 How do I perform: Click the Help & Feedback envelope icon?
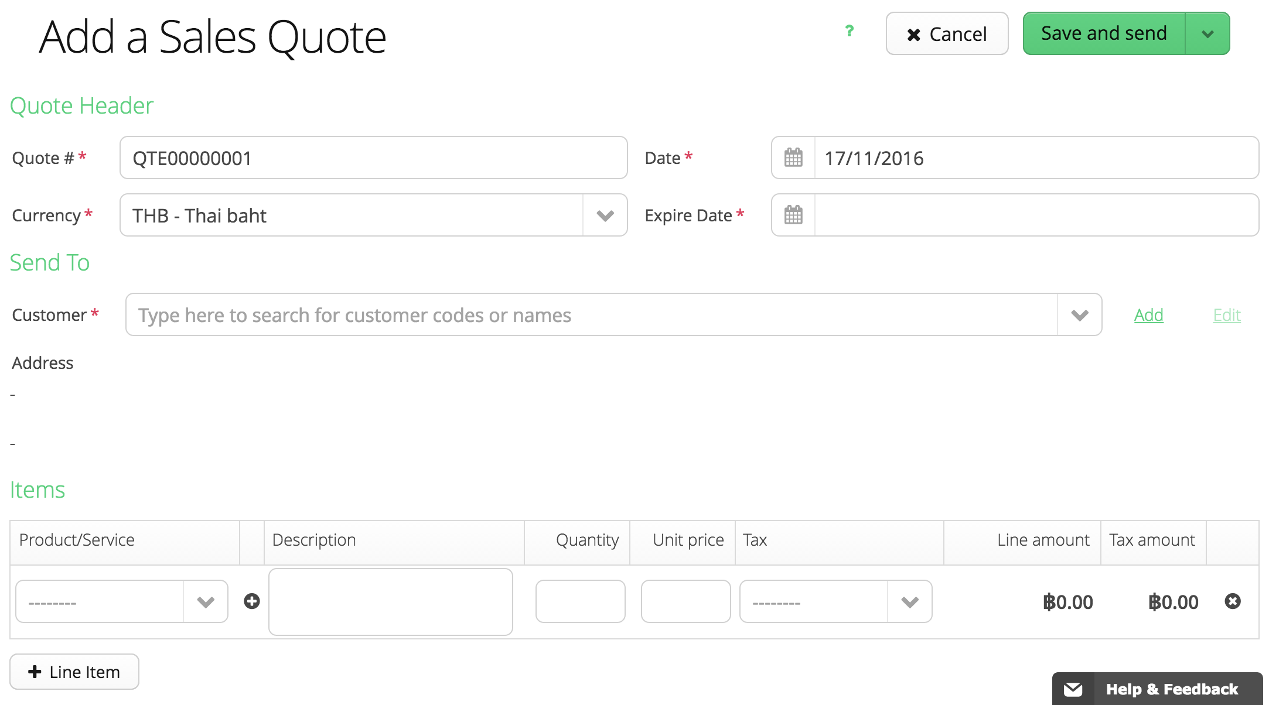click(1073, 689)
